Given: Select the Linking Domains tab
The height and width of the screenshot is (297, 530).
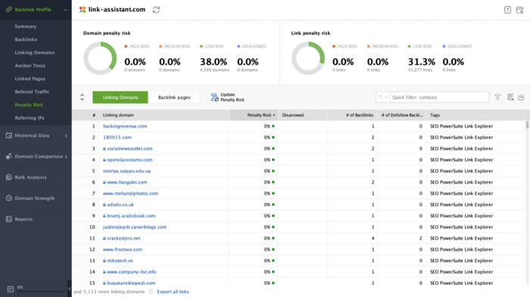Looking at the screenshot, I should [120, 97].
